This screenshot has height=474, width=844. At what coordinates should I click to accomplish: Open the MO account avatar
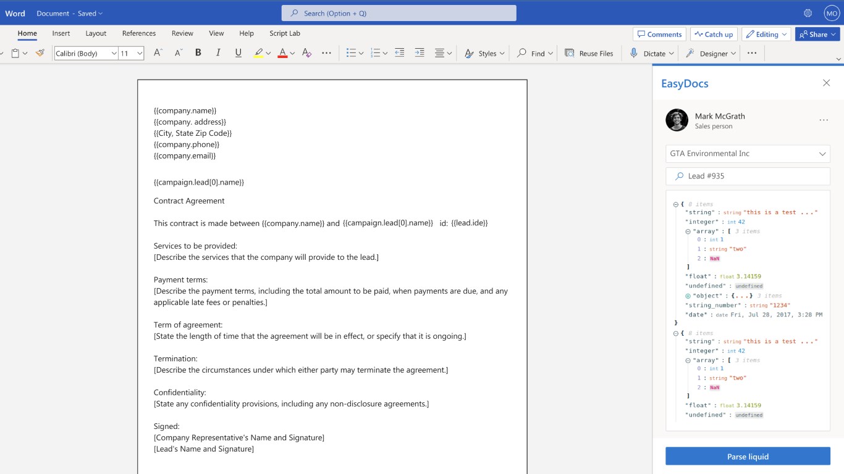pos(832,13)
